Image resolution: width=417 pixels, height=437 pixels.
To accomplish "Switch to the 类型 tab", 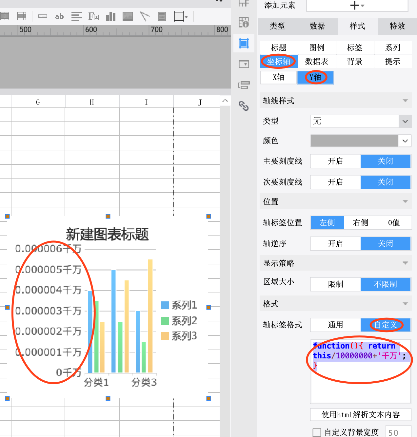I will 278,26.
